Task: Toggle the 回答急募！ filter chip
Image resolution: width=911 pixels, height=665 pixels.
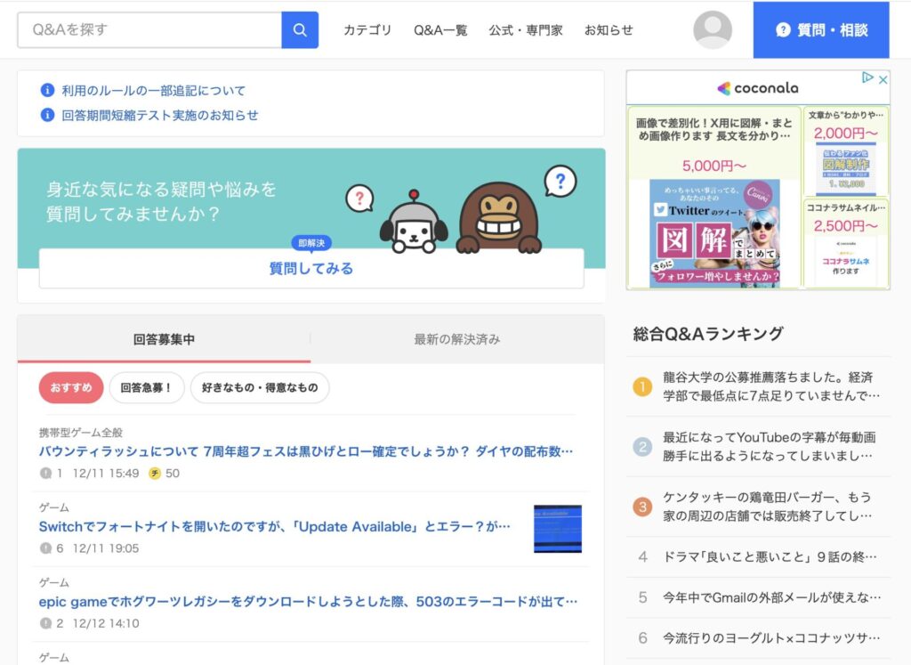Action: pyautogui.click(x=146, y=387)
